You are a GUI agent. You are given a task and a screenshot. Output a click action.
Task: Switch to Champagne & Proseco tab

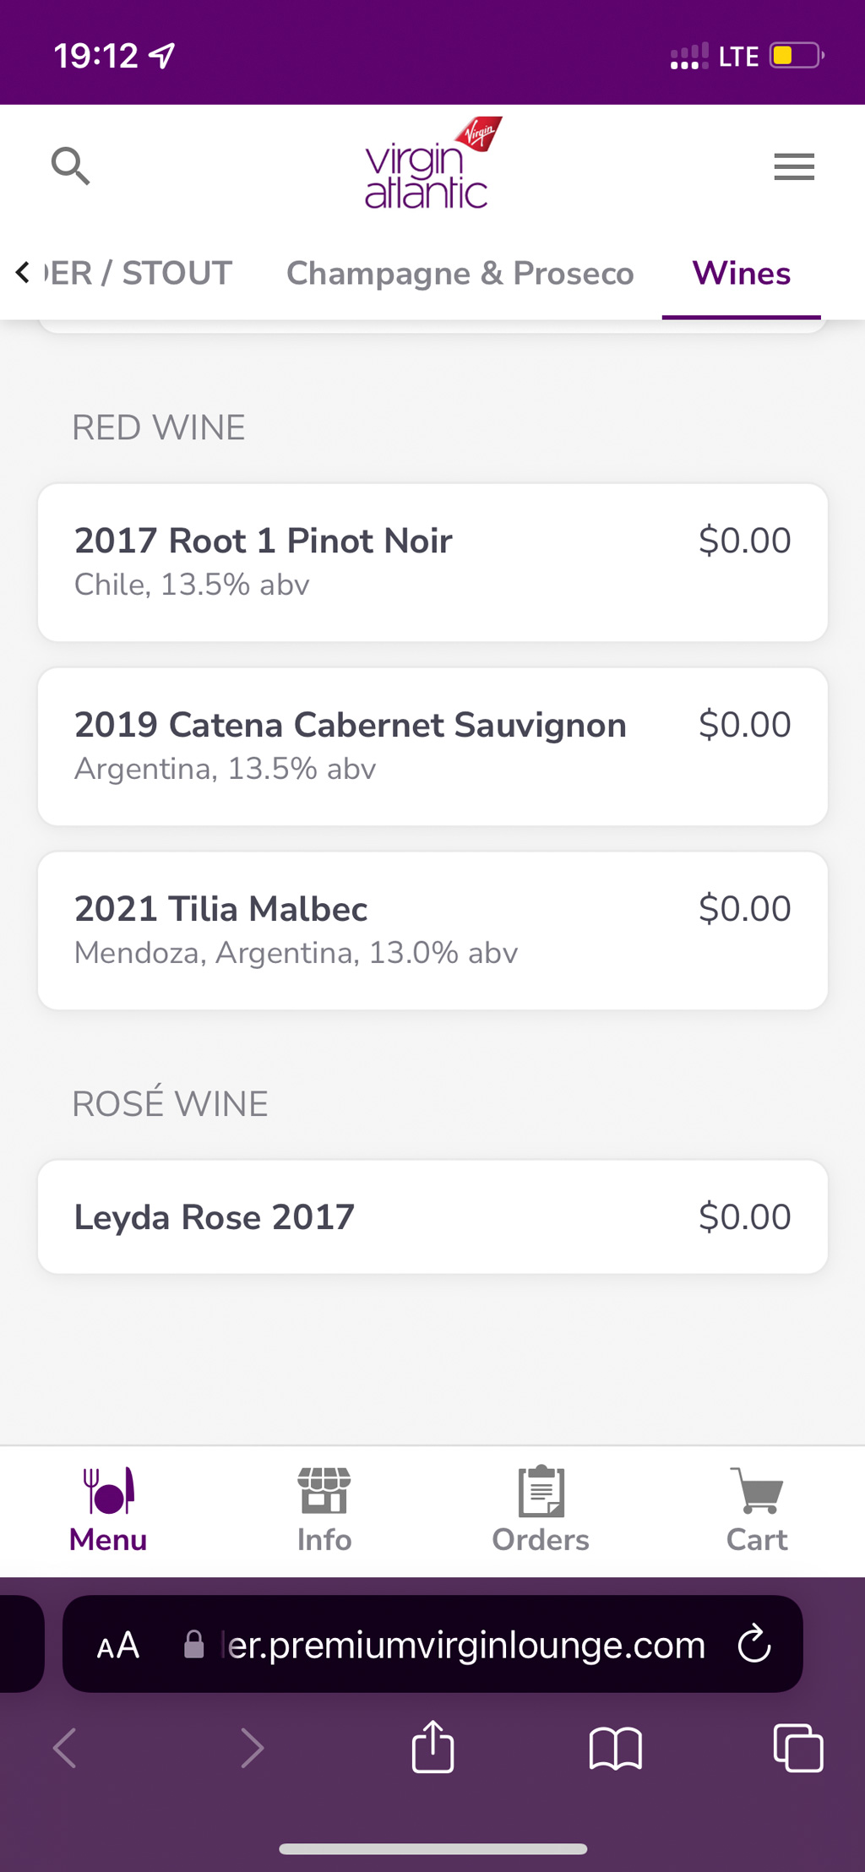[x=460, y=274]
